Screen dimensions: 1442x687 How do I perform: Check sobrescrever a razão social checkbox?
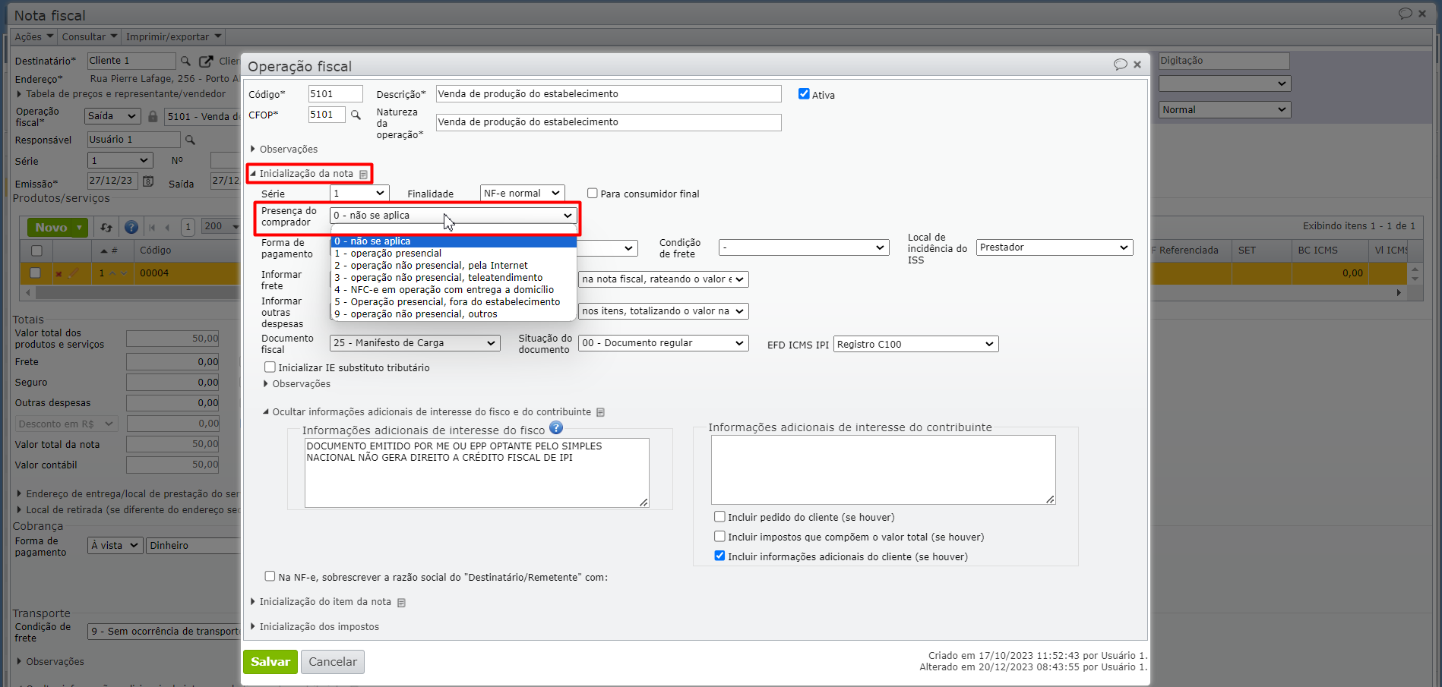270,576
